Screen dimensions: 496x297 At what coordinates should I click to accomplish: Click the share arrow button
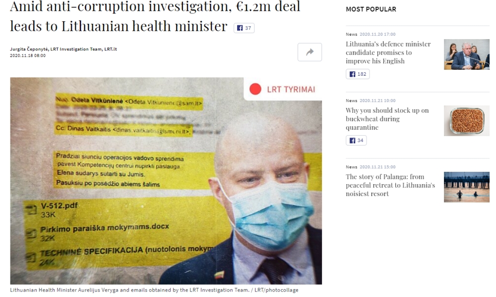pos(310,52)
